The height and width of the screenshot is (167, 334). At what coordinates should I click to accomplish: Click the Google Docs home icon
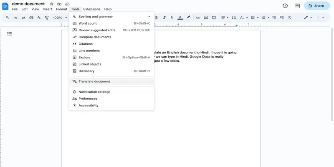pyautogui.click(x=5, y=6)
